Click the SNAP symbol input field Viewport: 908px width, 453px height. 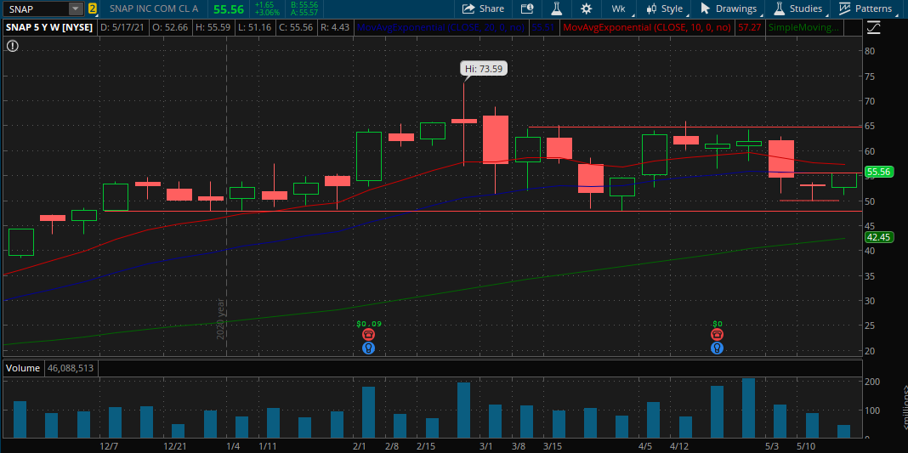36,8
